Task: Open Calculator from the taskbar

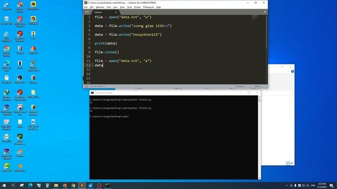Action: pos(47,185)
